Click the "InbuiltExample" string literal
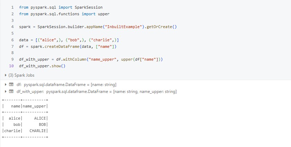291x147 pixels. tap(124, 27)
